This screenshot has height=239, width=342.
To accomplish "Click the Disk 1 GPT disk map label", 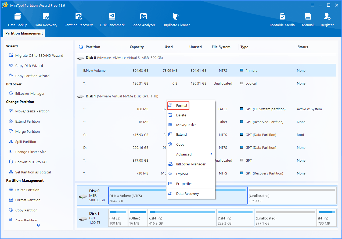I will (93, 218).
